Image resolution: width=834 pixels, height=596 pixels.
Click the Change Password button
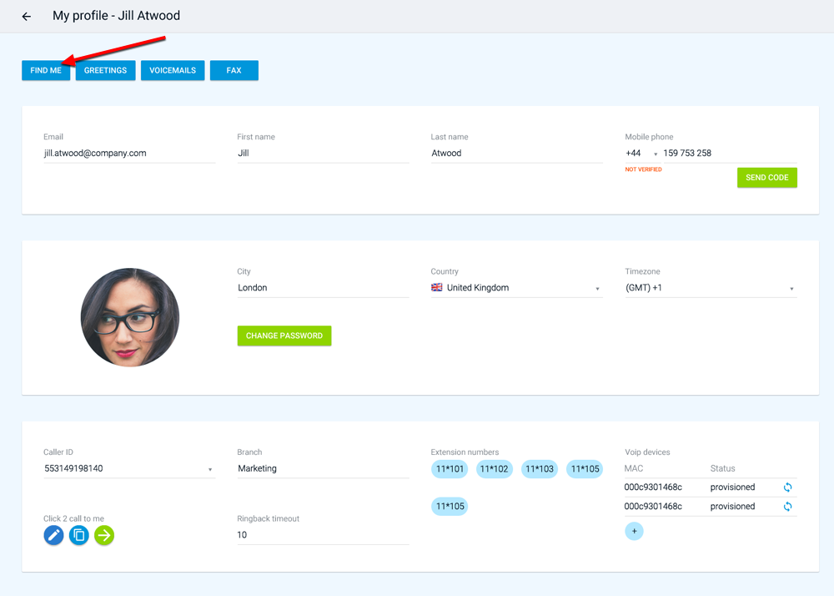point(284,336)
